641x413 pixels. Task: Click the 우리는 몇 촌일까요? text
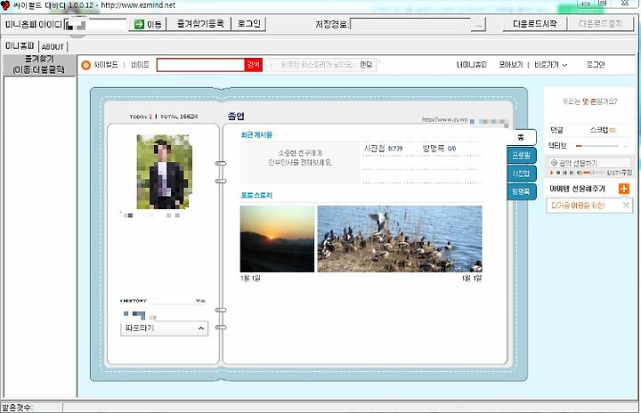589,101
